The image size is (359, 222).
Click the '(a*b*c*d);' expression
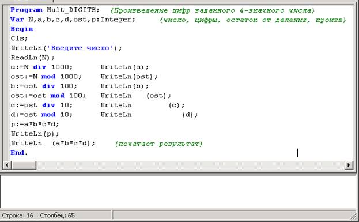(74, 143)
